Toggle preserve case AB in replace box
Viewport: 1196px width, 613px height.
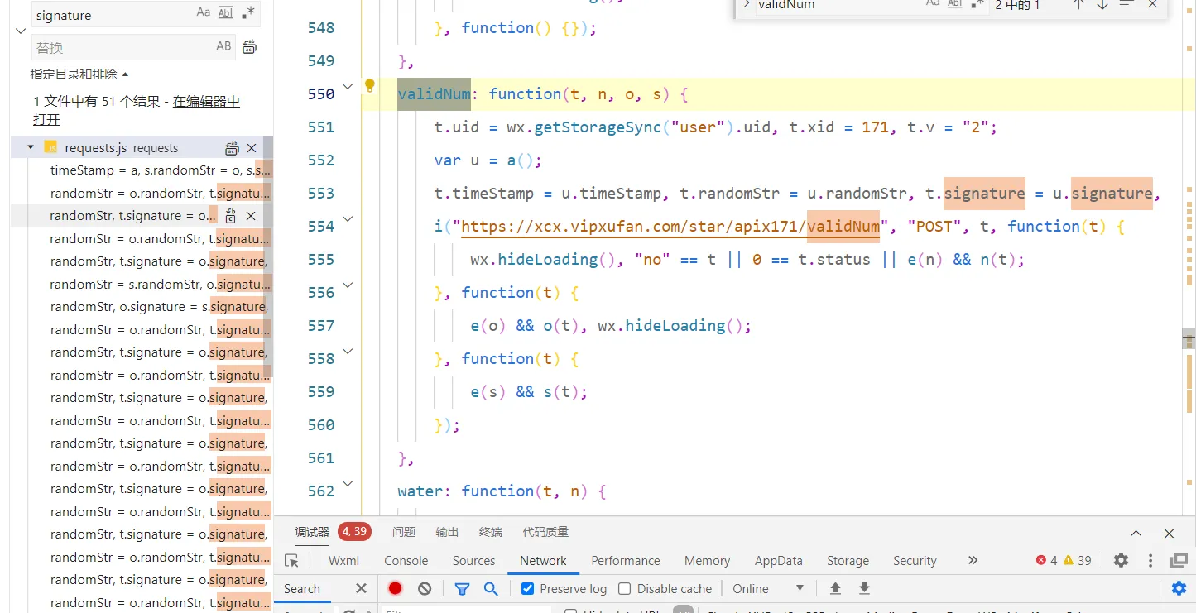pyautogui.click(x=223, y=47)
